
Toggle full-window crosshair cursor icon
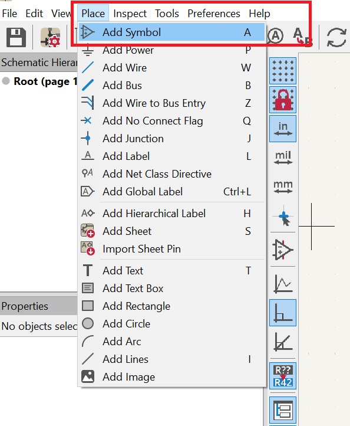coord(283,217)
